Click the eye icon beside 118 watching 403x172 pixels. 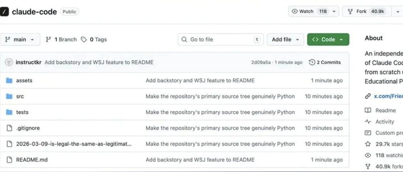coord(368,155)
